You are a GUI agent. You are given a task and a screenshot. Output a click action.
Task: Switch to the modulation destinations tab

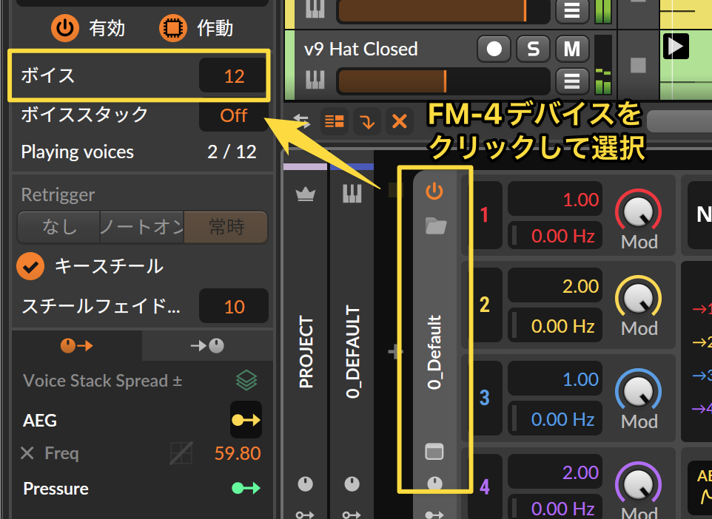pos(207,346)
